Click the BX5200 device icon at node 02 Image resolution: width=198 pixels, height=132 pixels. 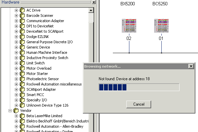129,26
